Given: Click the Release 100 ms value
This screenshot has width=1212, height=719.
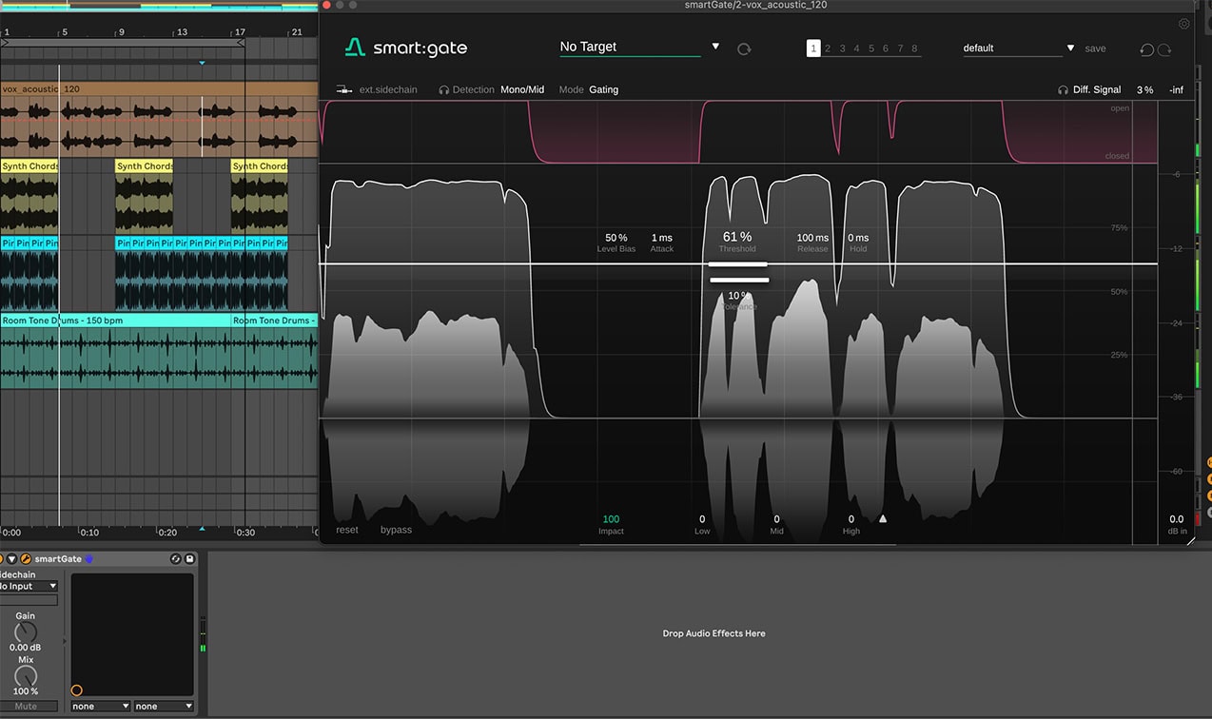Looking at the screenshot, I should point(812,238).
